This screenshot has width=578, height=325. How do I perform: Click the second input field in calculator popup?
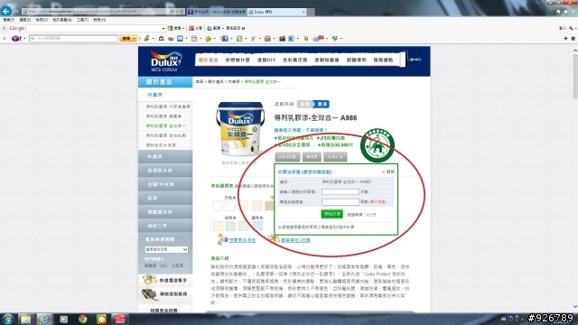(340, 202)
